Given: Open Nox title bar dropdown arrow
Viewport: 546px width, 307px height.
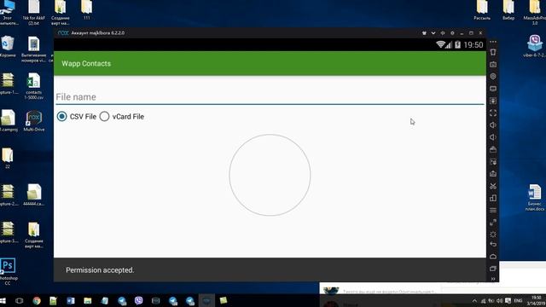Looking at the screenshot, I should click(433, 33).
